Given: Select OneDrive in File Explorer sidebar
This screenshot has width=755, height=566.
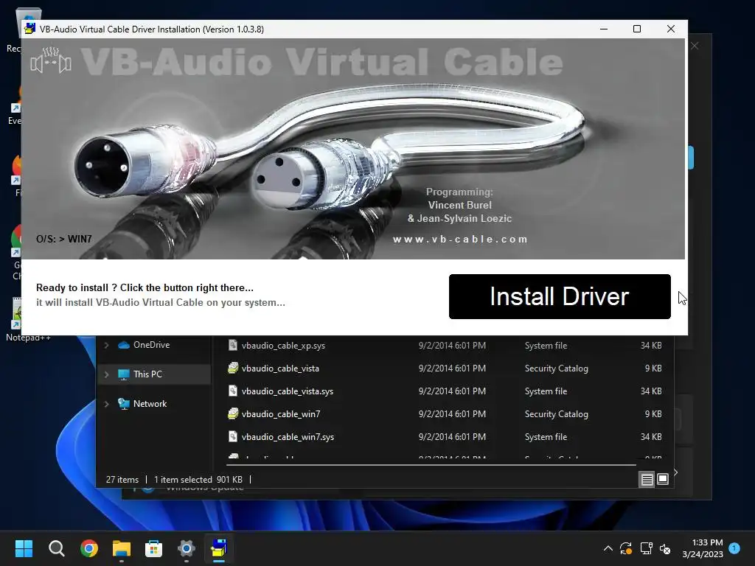Looking at the screenshot, I should coord(151,345).
